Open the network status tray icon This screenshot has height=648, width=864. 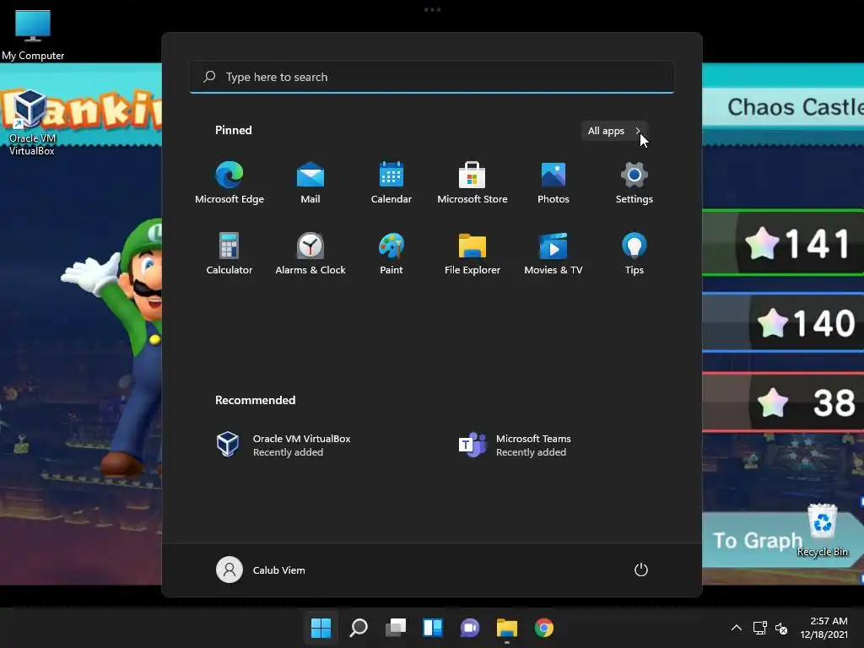(760, 628)
